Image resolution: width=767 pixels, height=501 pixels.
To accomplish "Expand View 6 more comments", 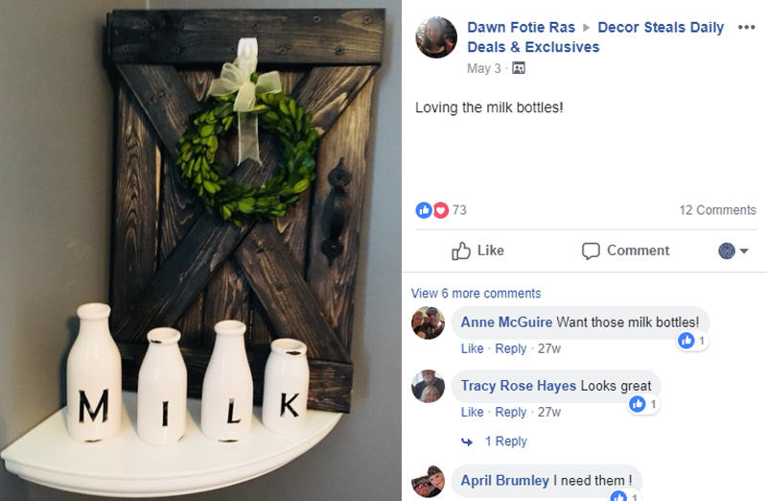I will (x=476, y=294).
